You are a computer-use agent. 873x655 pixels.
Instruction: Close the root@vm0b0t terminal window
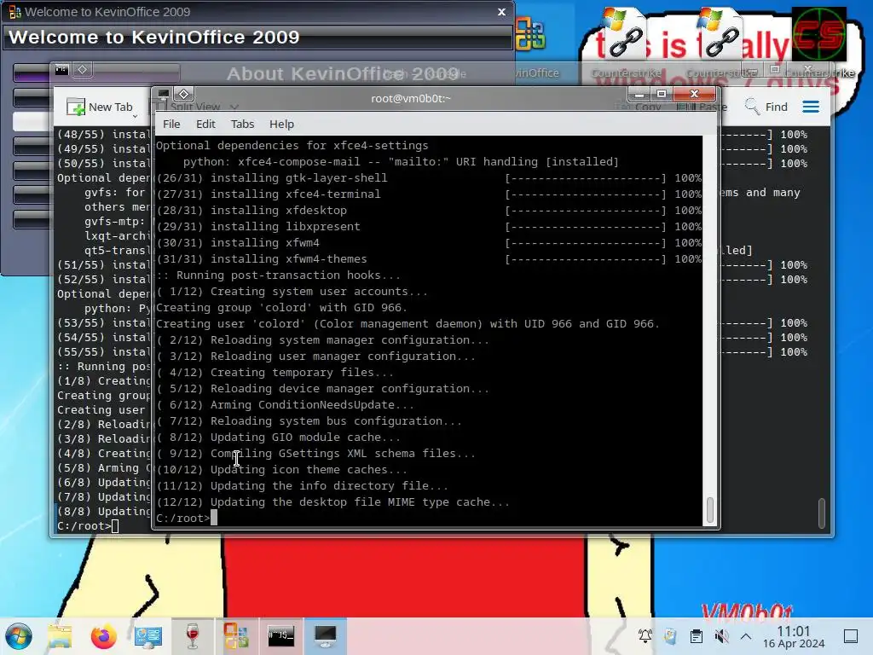point(694,94)
